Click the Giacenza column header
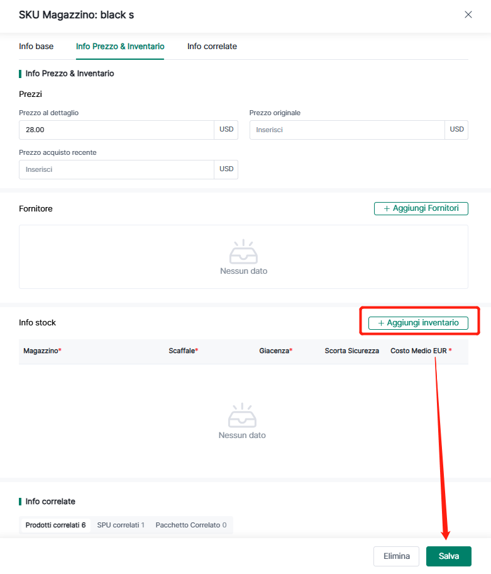 (x=275, y=351)
